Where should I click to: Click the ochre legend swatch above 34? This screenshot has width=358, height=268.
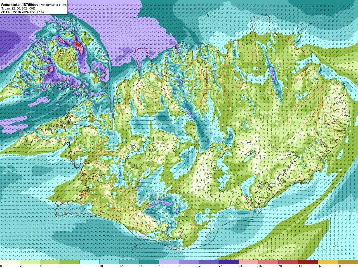pos(348,262)
